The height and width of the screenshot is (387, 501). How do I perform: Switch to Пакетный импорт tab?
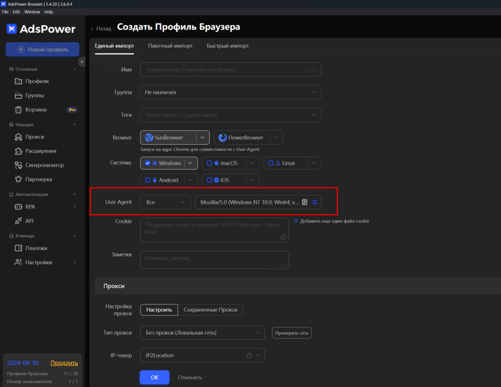[170, 46]
